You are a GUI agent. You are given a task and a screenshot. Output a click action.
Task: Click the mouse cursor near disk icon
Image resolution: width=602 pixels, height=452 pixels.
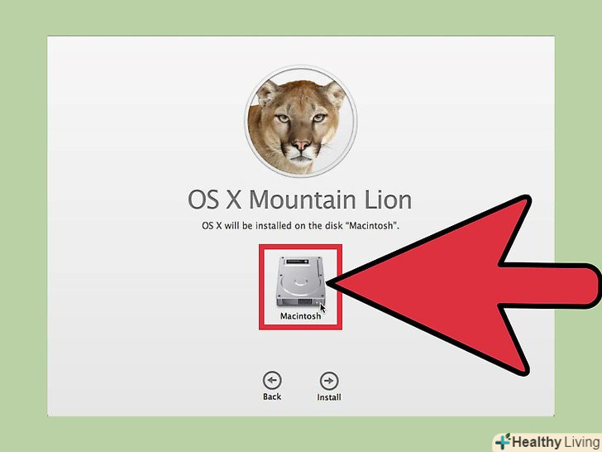(322, 309)
